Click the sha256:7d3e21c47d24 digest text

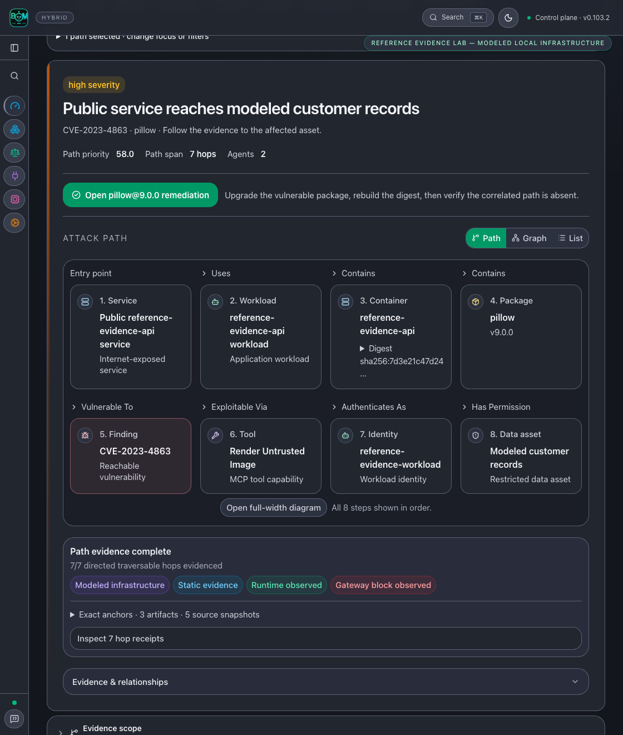point(402,361)
